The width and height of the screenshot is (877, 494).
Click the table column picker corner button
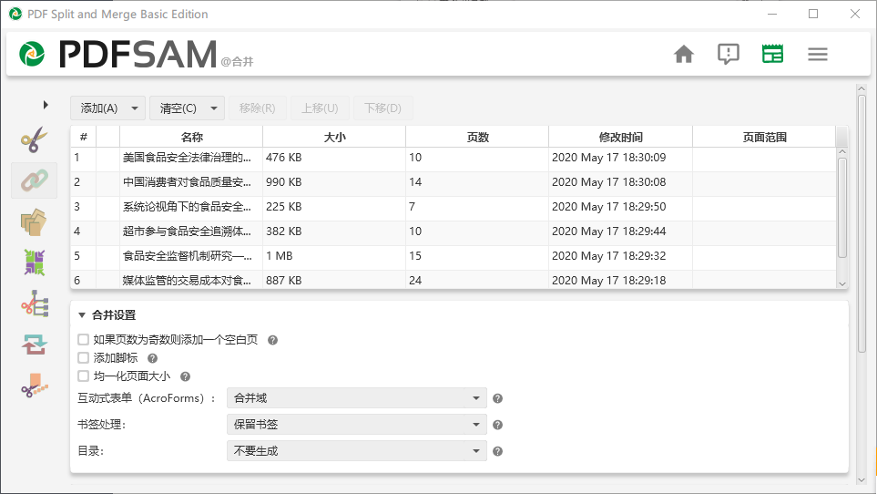tap(841, 137)
